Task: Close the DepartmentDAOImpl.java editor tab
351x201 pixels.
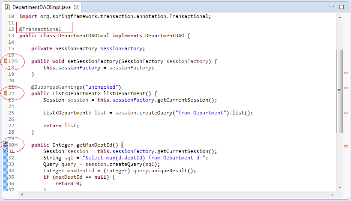Action: tap(76, 7)
